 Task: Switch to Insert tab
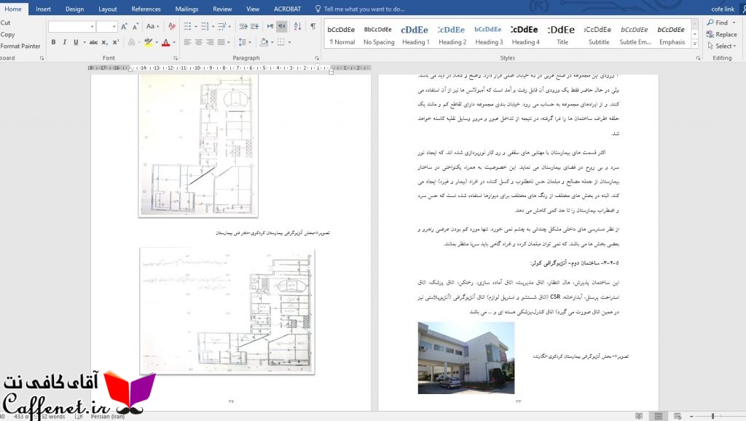coord(43,9)
